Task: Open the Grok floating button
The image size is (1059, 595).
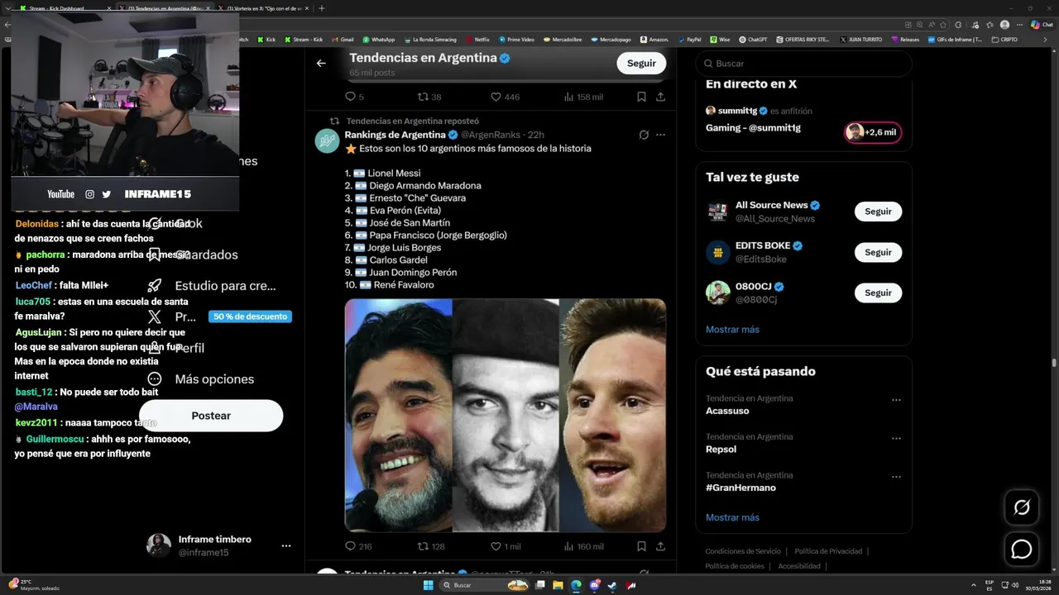Action: [x=1022, y=507]
